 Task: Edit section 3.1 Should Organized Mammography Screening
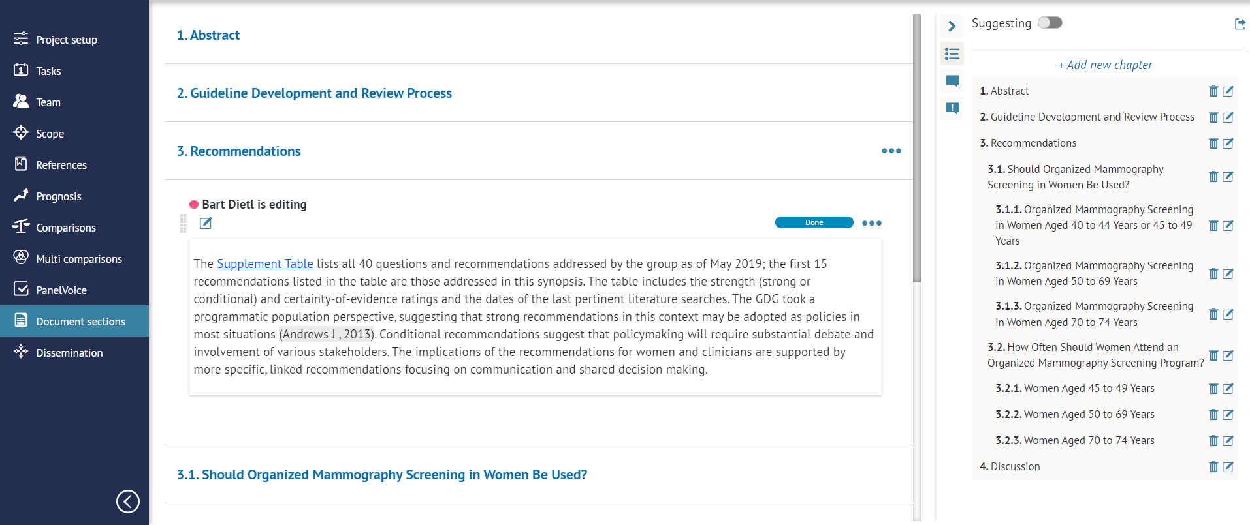point(1229,177)
